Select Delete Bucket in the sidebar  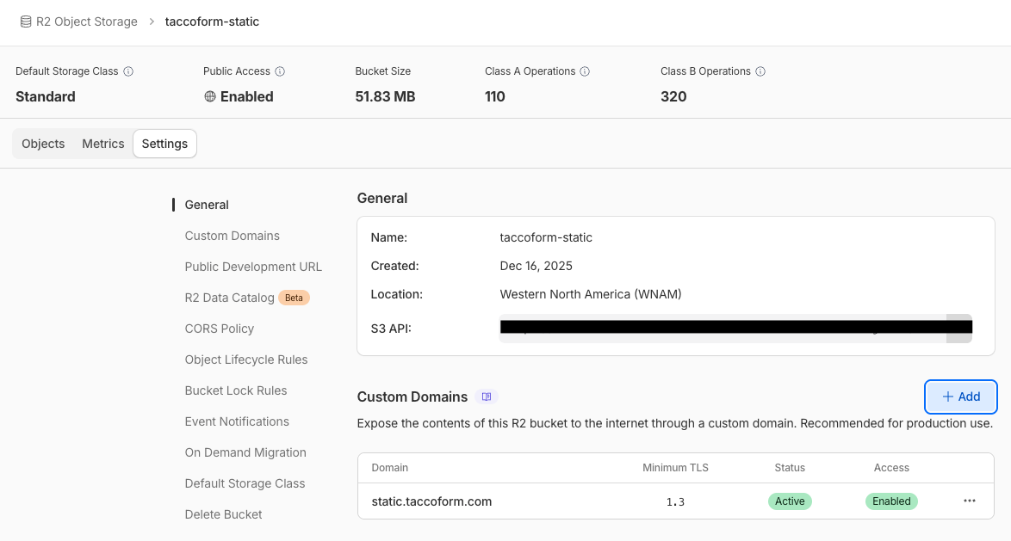[223, 514]
